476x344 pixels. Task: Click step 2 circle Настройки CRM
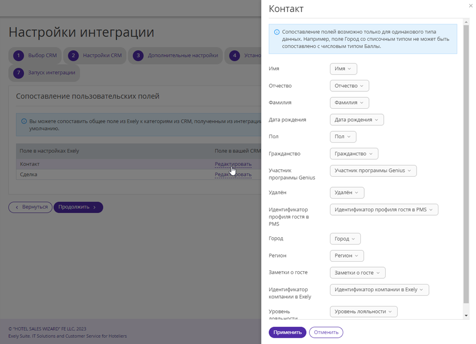coord(73,56)
